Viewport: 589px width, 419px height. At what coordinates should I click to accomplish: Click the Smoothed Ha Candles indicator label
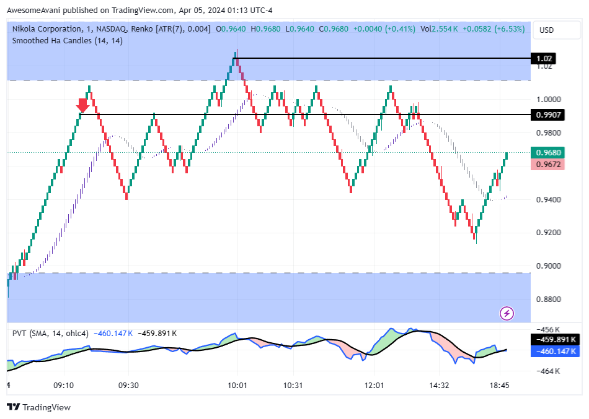(x=67, y=40)
